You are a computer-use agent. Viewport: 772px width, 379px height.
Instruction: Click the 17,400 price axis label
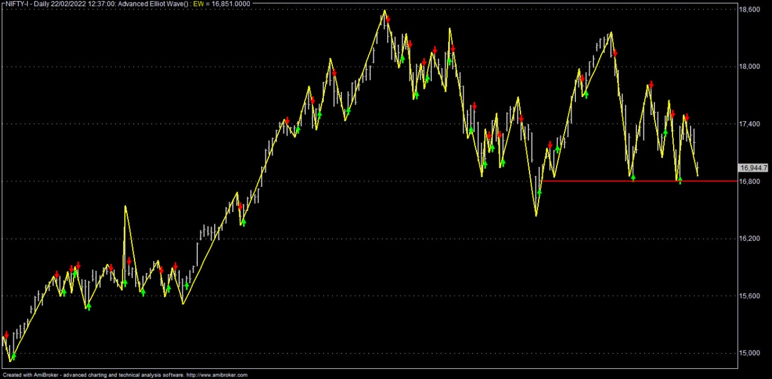[x=751, y=124]
